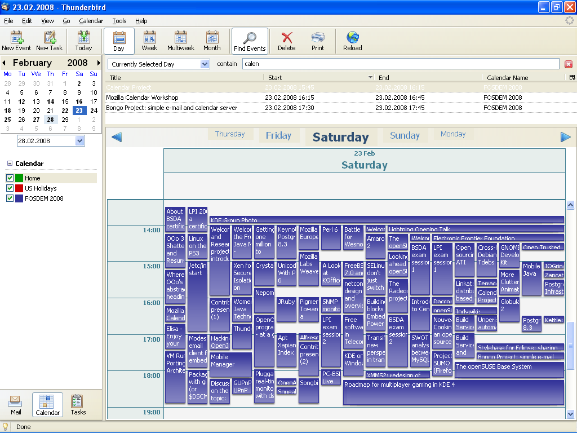This screenshot has height=433, width=577.
Task: Click The openSUSE Base System event
Action: (509, 369)
